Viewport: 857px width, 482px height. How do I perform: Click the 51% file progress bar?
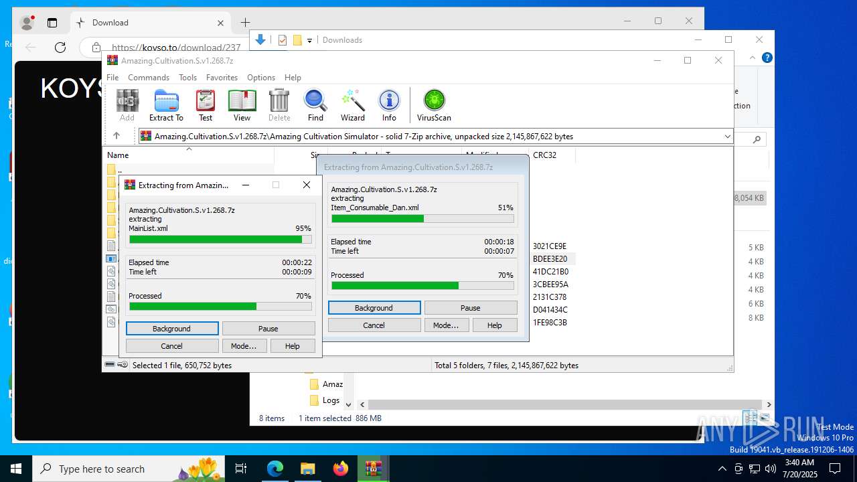[422, 218]
